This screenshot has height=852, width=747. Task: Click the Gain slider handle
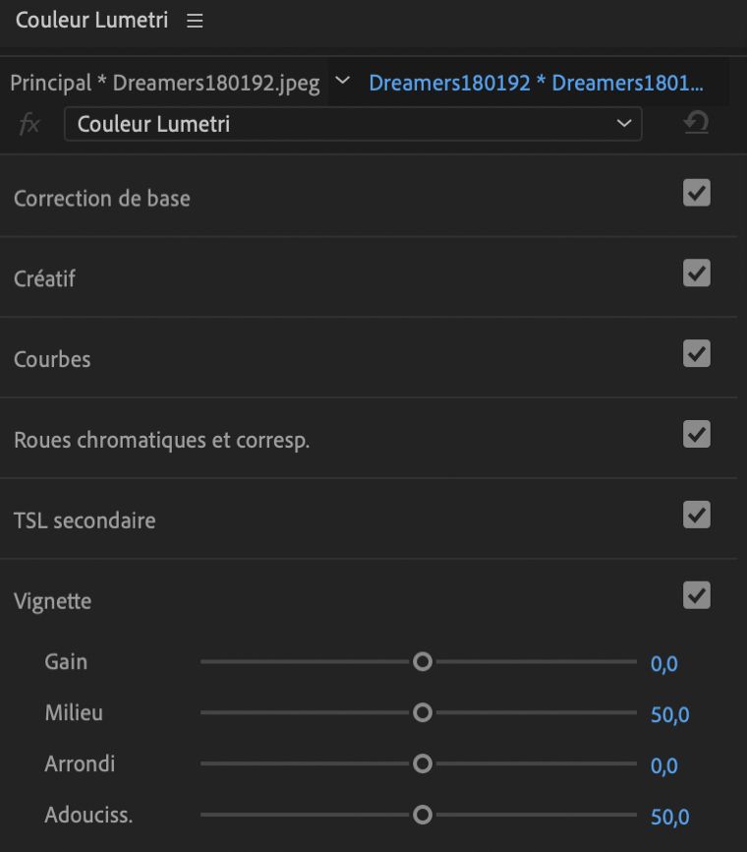click(423, 662)
